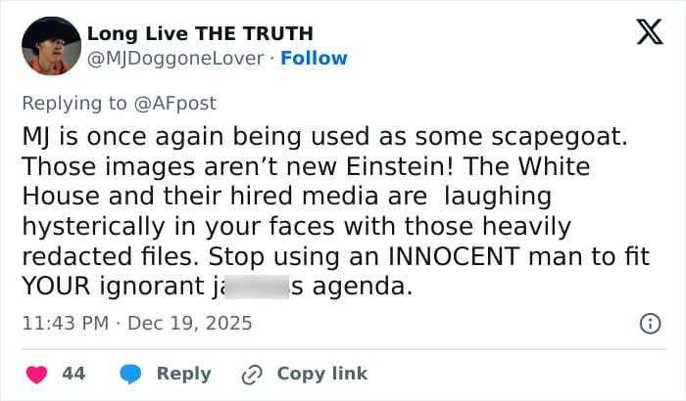Screen dimensions: 686x401
Task: Click the 44 likes count
Action: 73,374
